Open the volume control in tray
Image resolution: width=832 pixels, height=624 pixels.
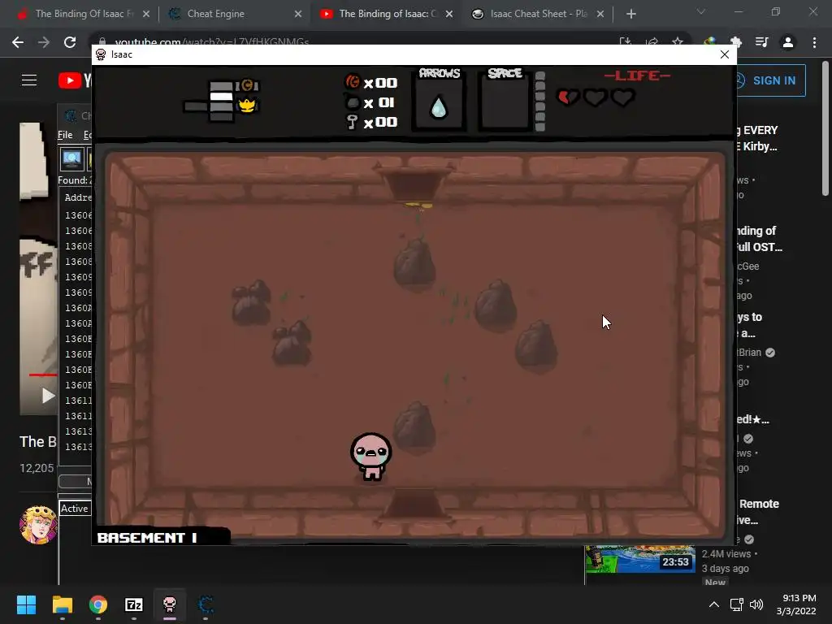pyautogui.click(x=756, y=604)
